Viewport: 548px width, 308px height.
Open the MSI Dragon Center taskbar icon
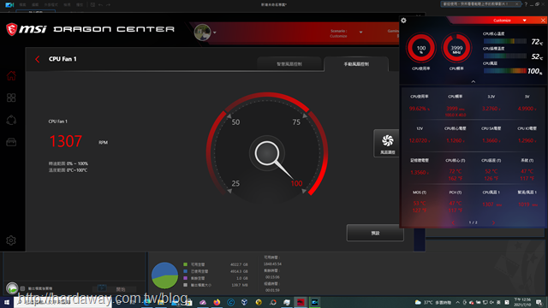301,302
